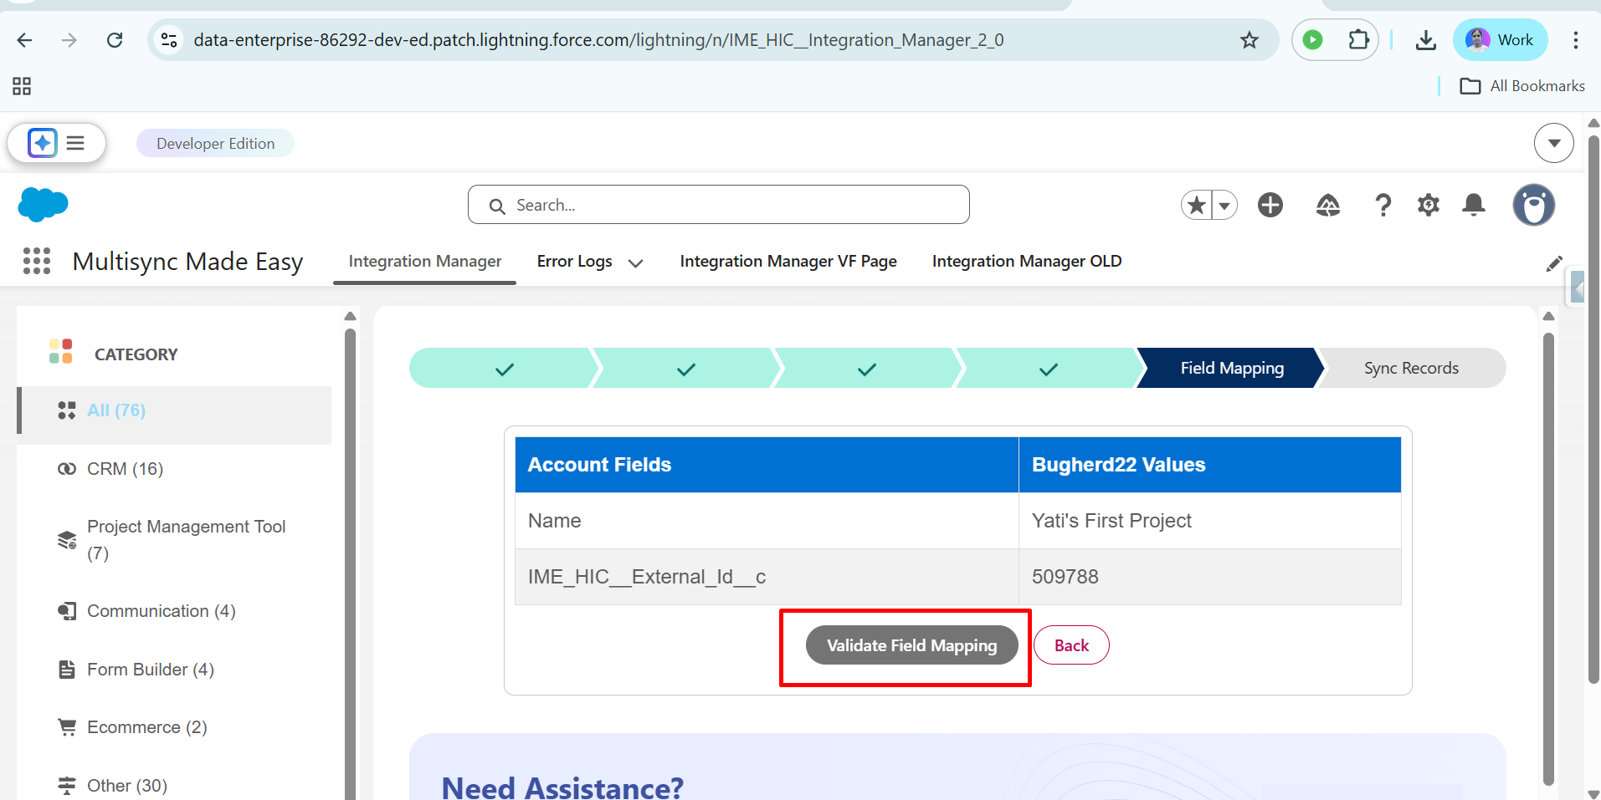Open the All Bookmarks folder

[1522, 86]
